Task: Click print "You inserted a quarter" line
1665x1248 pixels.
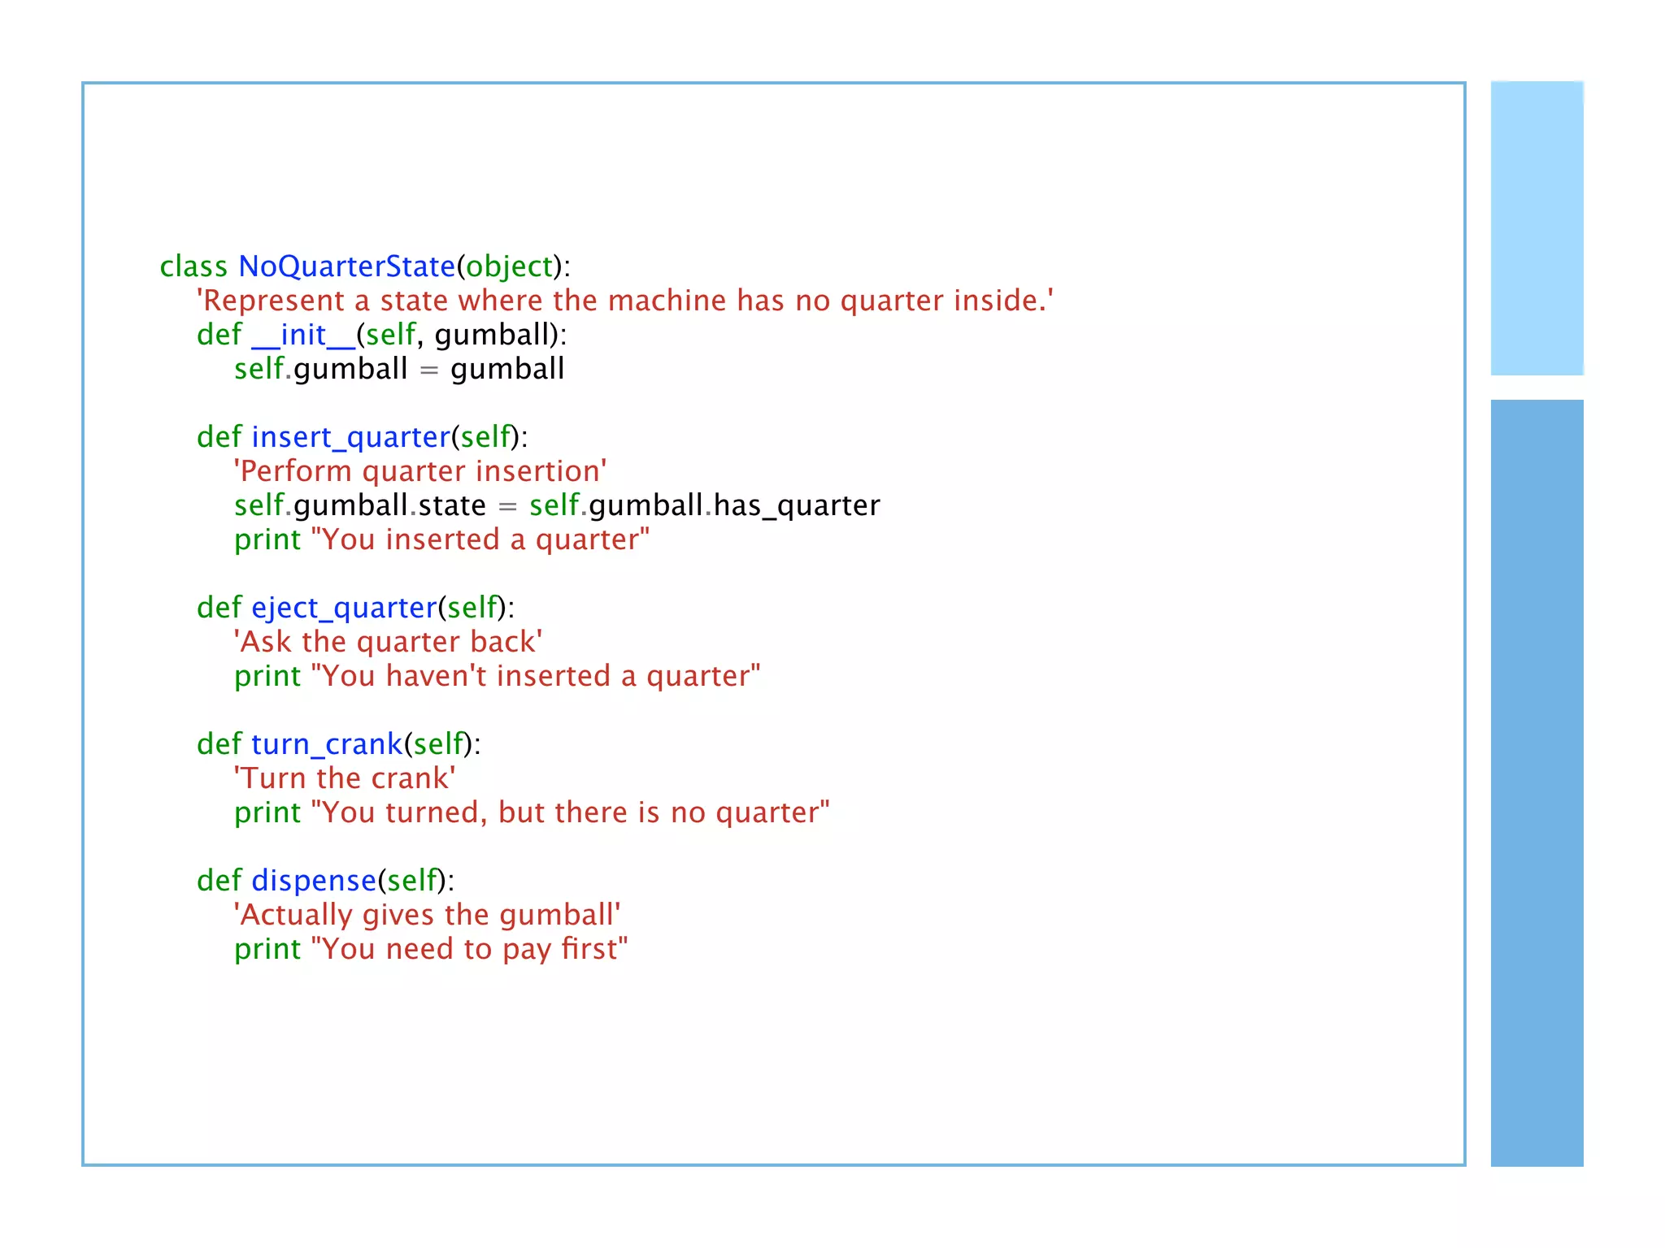Action: pyautogui.click(x=442, y=539)
